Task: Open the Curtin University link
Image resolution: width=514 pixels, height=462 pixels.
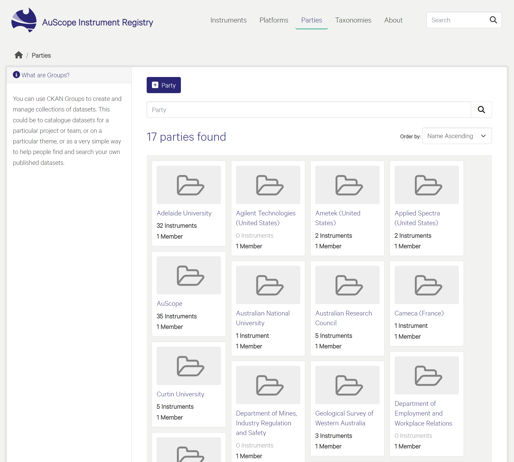Action: pyautogui.click(x=180, y=394)
